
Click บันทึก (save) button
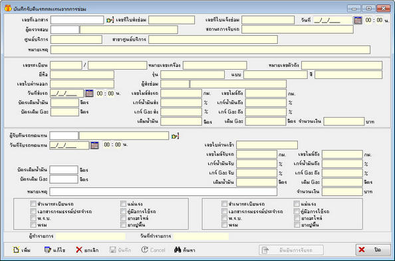click(x=120, y=250)
